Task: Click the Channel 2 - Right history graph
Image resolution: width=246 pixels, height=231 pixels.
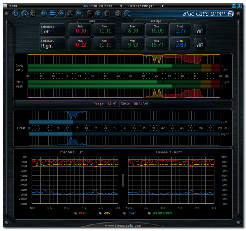Action: 171,180
